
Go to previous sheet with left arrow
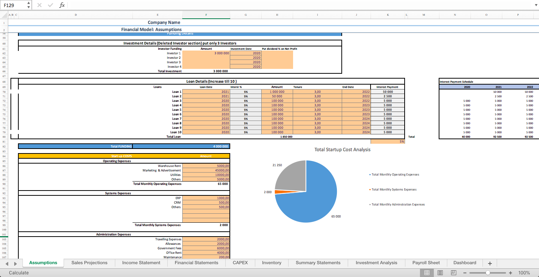(x=7, y=264)
